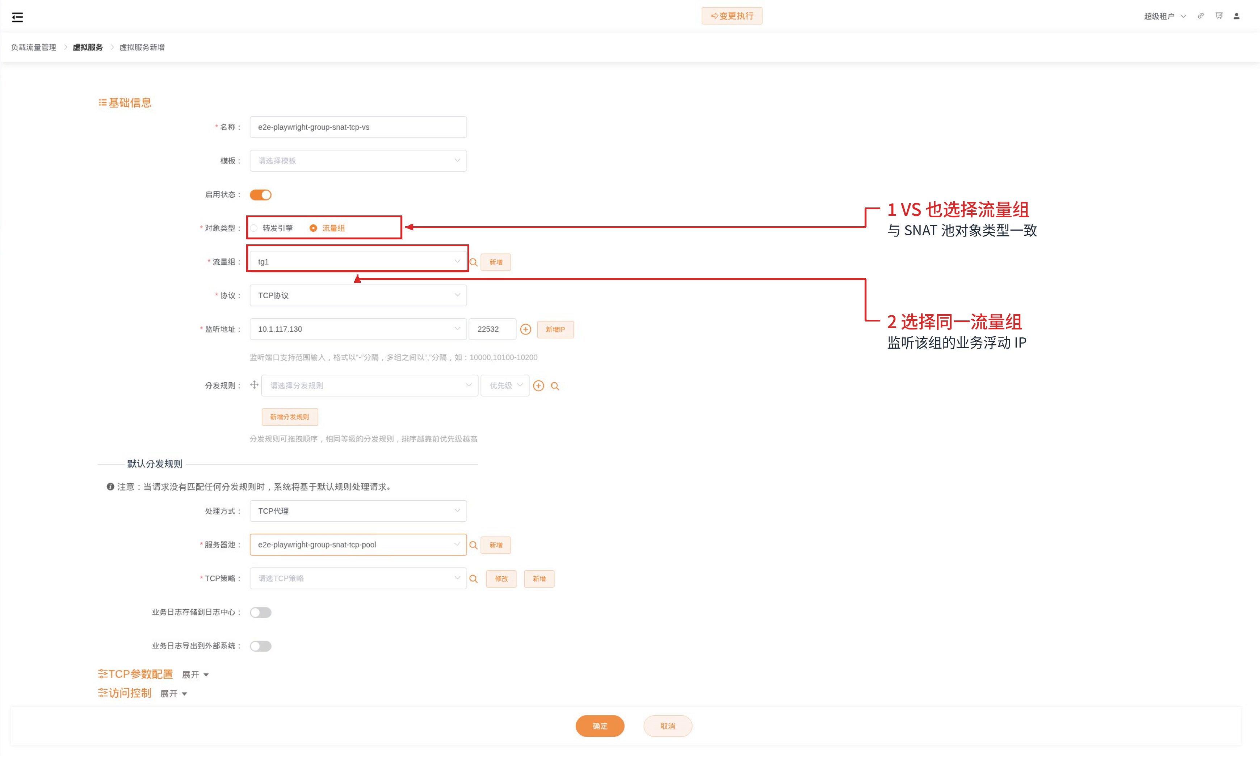Expand TCP参数配置 section
This screenshot has height=782, width=1260.
(x=195, y=674)
